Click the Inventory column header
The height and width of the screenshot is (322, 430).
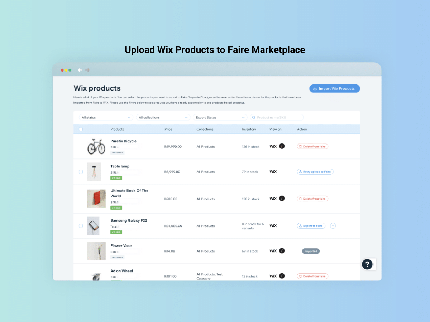click(249, 129)
